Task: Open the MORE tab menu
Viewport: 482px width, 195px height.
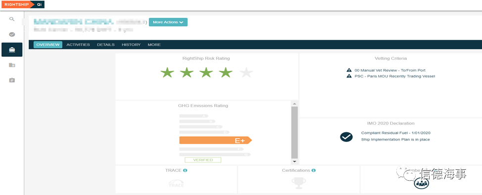Action: 154,45
